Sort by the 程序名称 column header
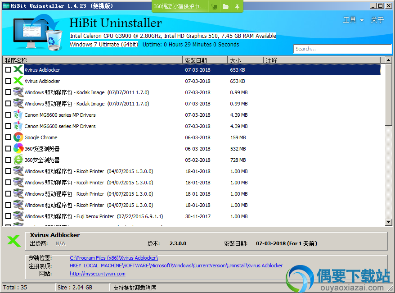This screenshot has width=395, height=293. [x=93, y=60]
